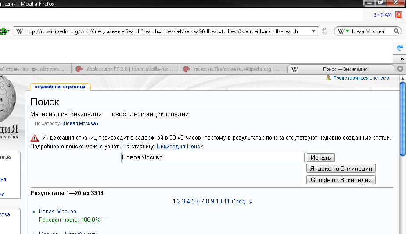Image resolution: width=406 pixels, height=234 pixels.
Task: Click the Wikipedia globe logo
Action: click(7, 98)
